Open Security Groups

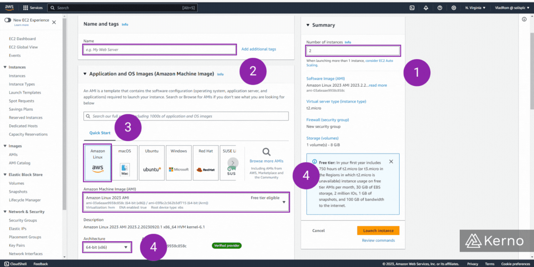coord(23,220)
